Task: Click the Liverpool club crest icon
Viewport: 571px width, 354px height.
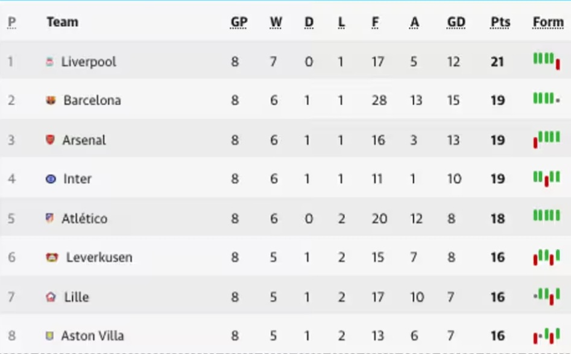Action: pyautogui.click(x=49, y=62)
